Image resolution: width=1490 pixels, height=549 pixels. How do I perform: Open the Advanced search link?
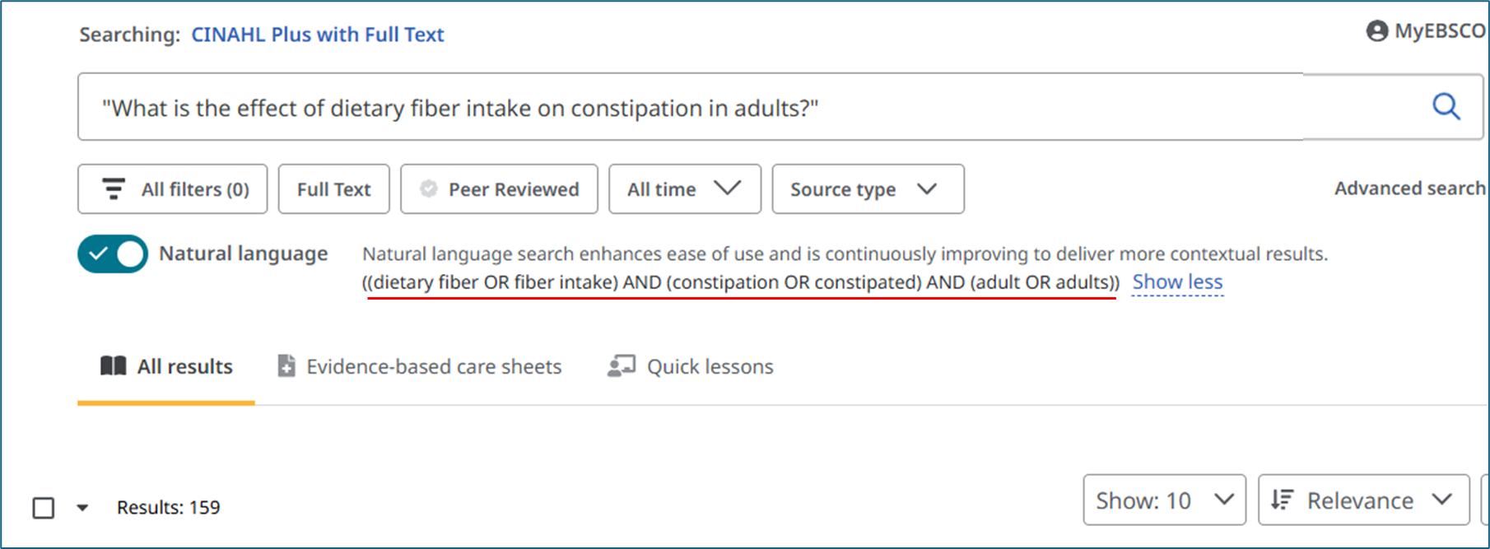click(1410, 188)
